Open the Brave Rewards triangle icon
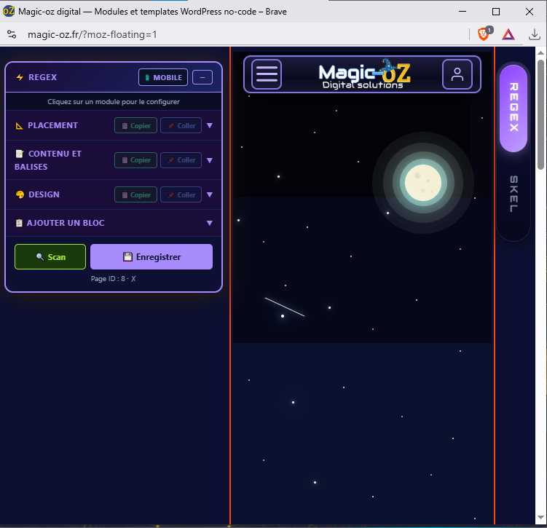The image size is (547, 528). [508, 34]
